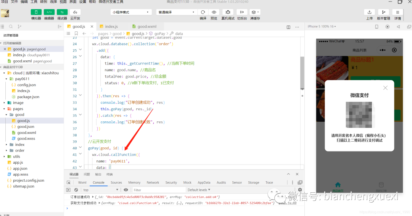This screenshot has width=412, height=216.
Task: Click the preview eye icon
Action: [x=214, y=12]
